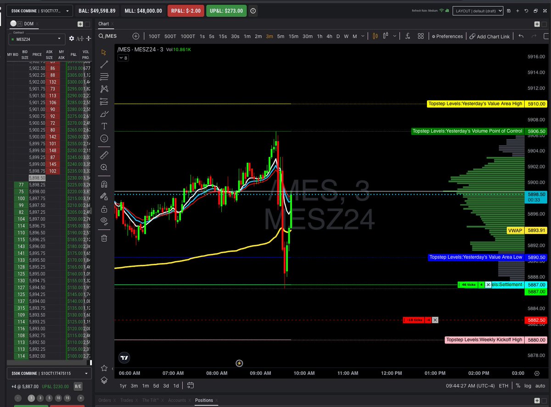Open the LAYOUT default (draft) dropdown
Image resolution: width=551 pixels, height=407 pixels.
point(478,11)
